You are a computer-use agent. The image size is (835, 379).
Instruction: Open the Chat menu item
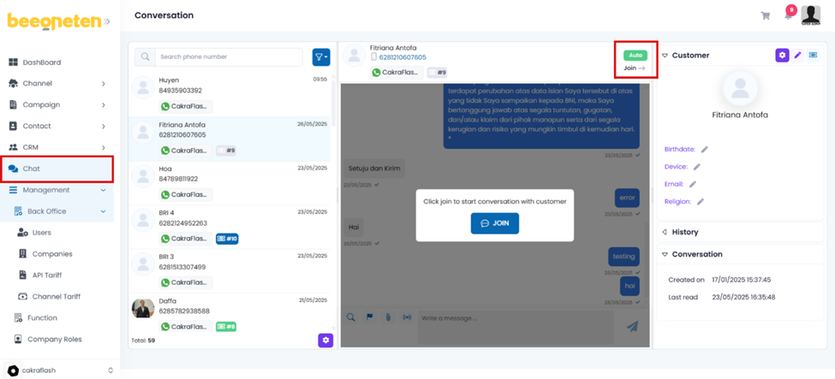coord(32,169)
